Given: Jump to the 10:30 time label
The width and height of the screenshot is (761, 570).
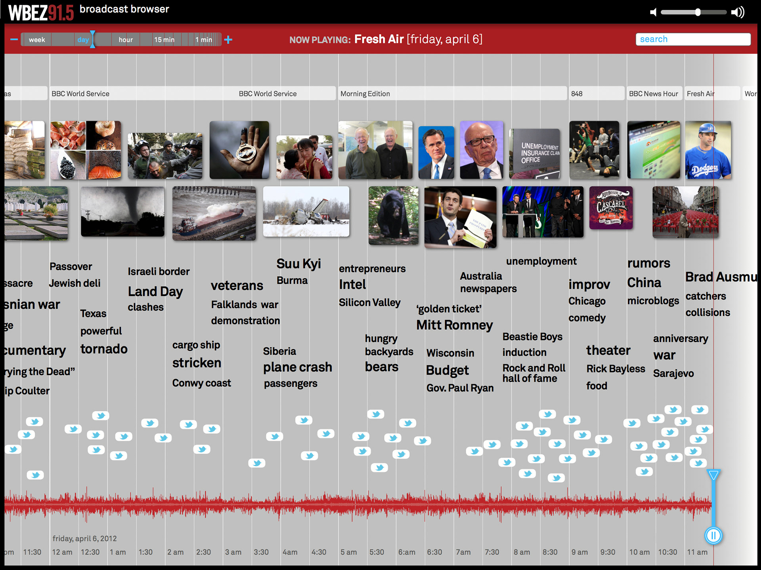Looking at the screenshot, I should (x=668, y=552).
